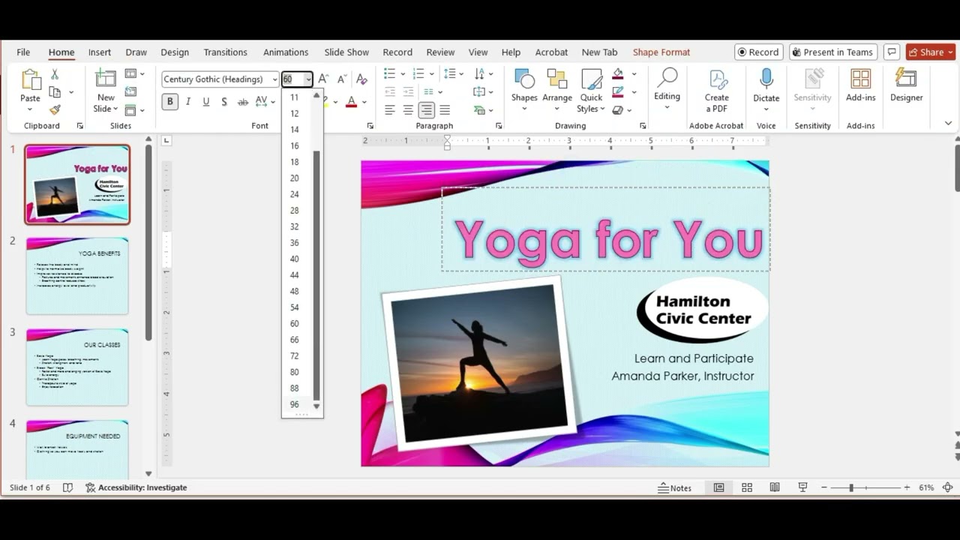Click Accessibility: Investigate in status bar
Viewport: 960px width, 540px height.
click(x=136, y=487)
